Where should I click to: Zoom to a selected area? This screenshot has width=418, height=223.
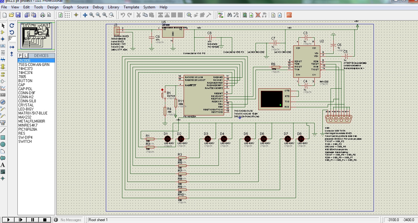click(x=111, y=15)
